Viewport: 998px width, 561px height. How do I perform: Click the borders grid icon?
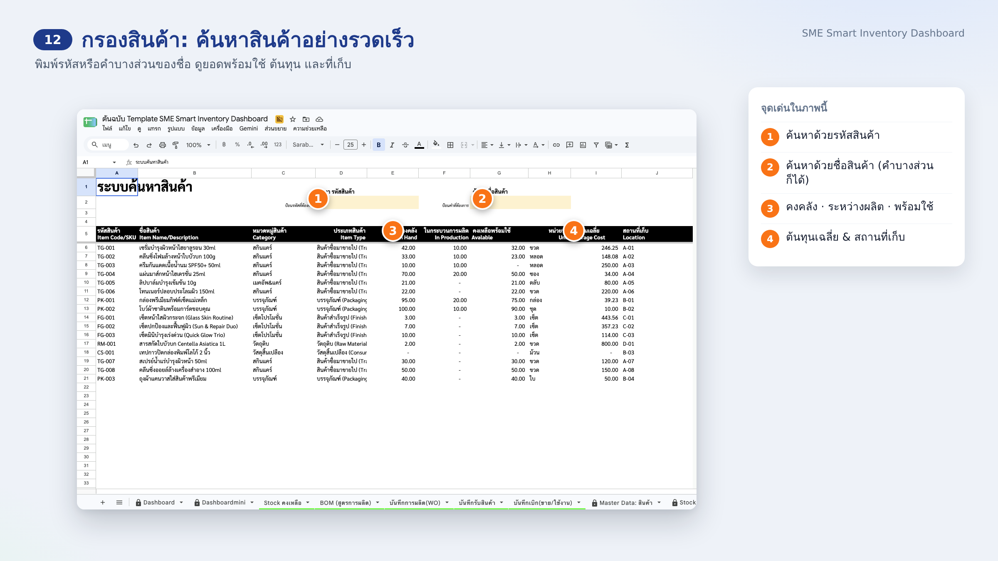(x=450, y=145)
